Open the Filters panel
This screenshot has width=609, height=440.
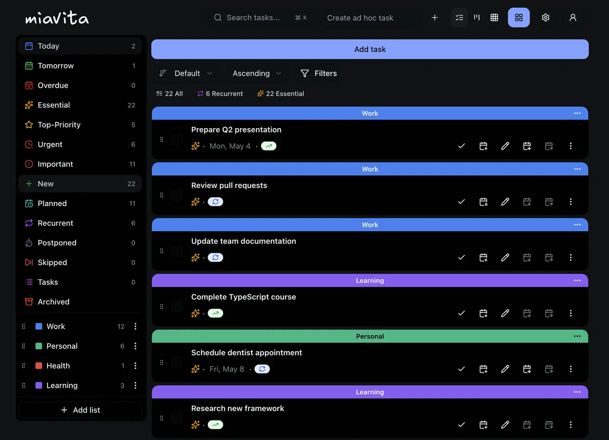(319, 73)
